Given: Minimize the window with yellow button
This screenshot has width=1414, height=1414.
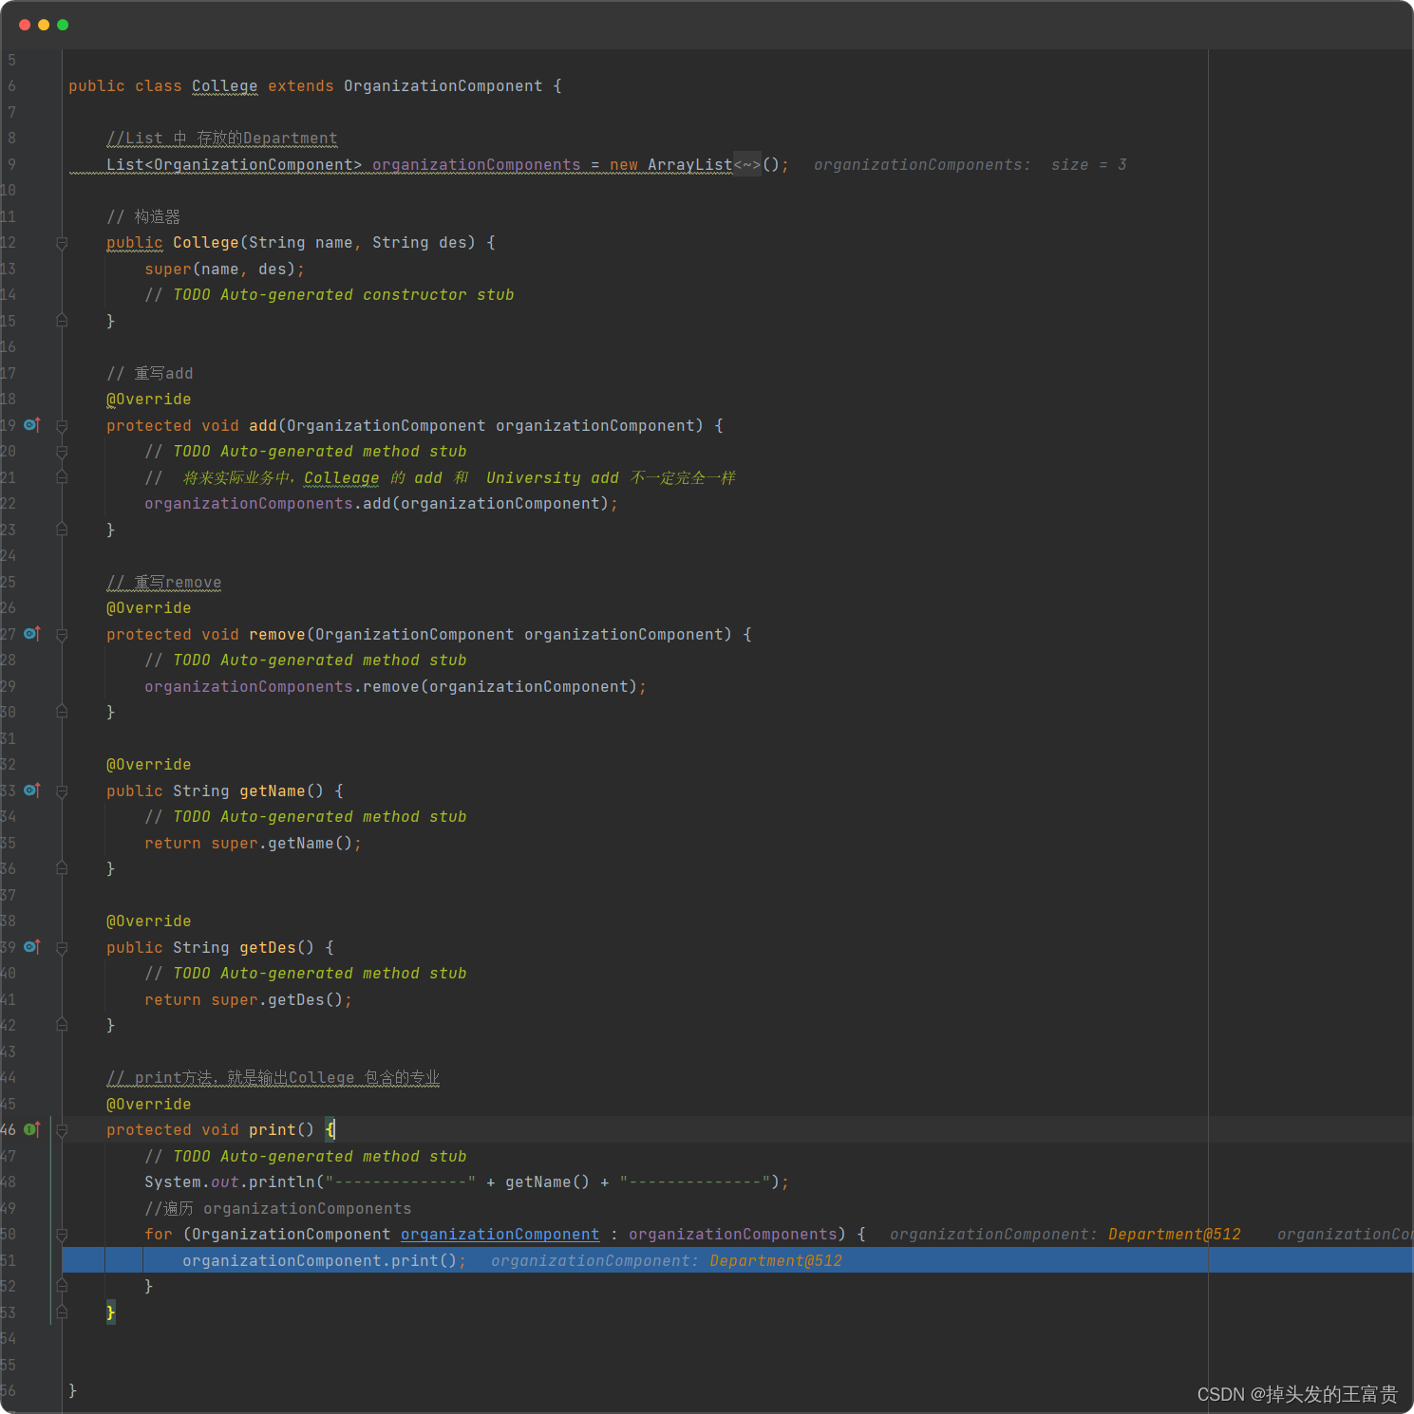Looking at the screenshot, I should [x=44, y=25].
